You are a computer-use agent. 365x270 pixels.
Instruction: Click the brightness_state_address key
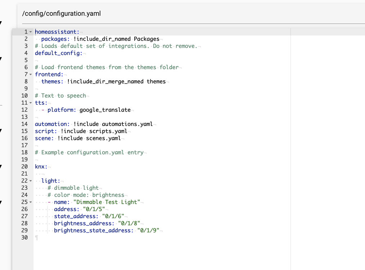click(93, 230)
